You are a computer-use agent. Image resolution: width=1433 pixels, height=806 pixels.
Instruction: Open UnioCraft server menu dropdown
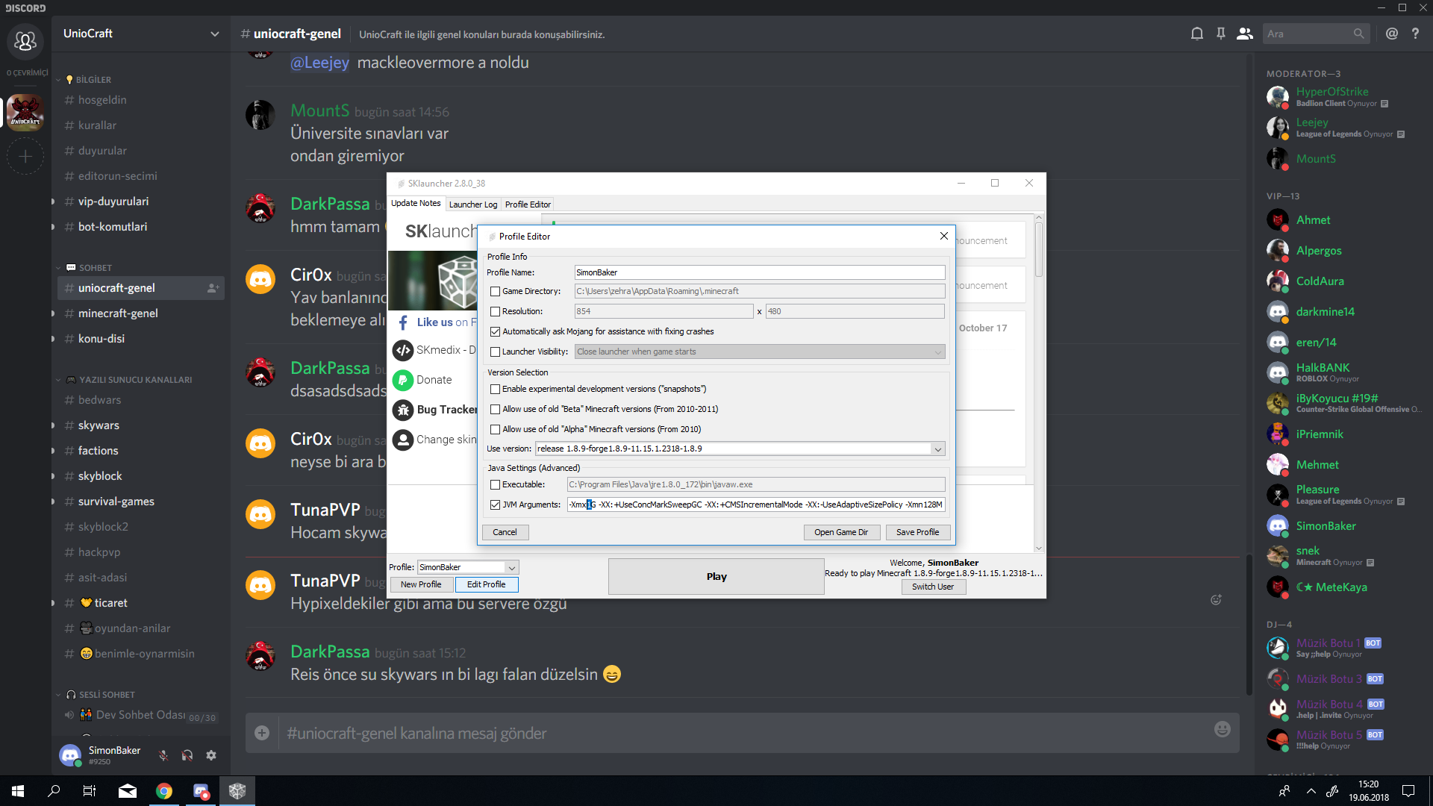coord(215,34)
